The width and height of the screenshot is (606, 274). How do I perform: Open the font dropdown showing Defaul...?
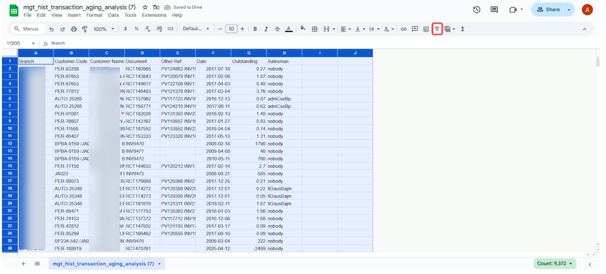click(x=196, y=29)
